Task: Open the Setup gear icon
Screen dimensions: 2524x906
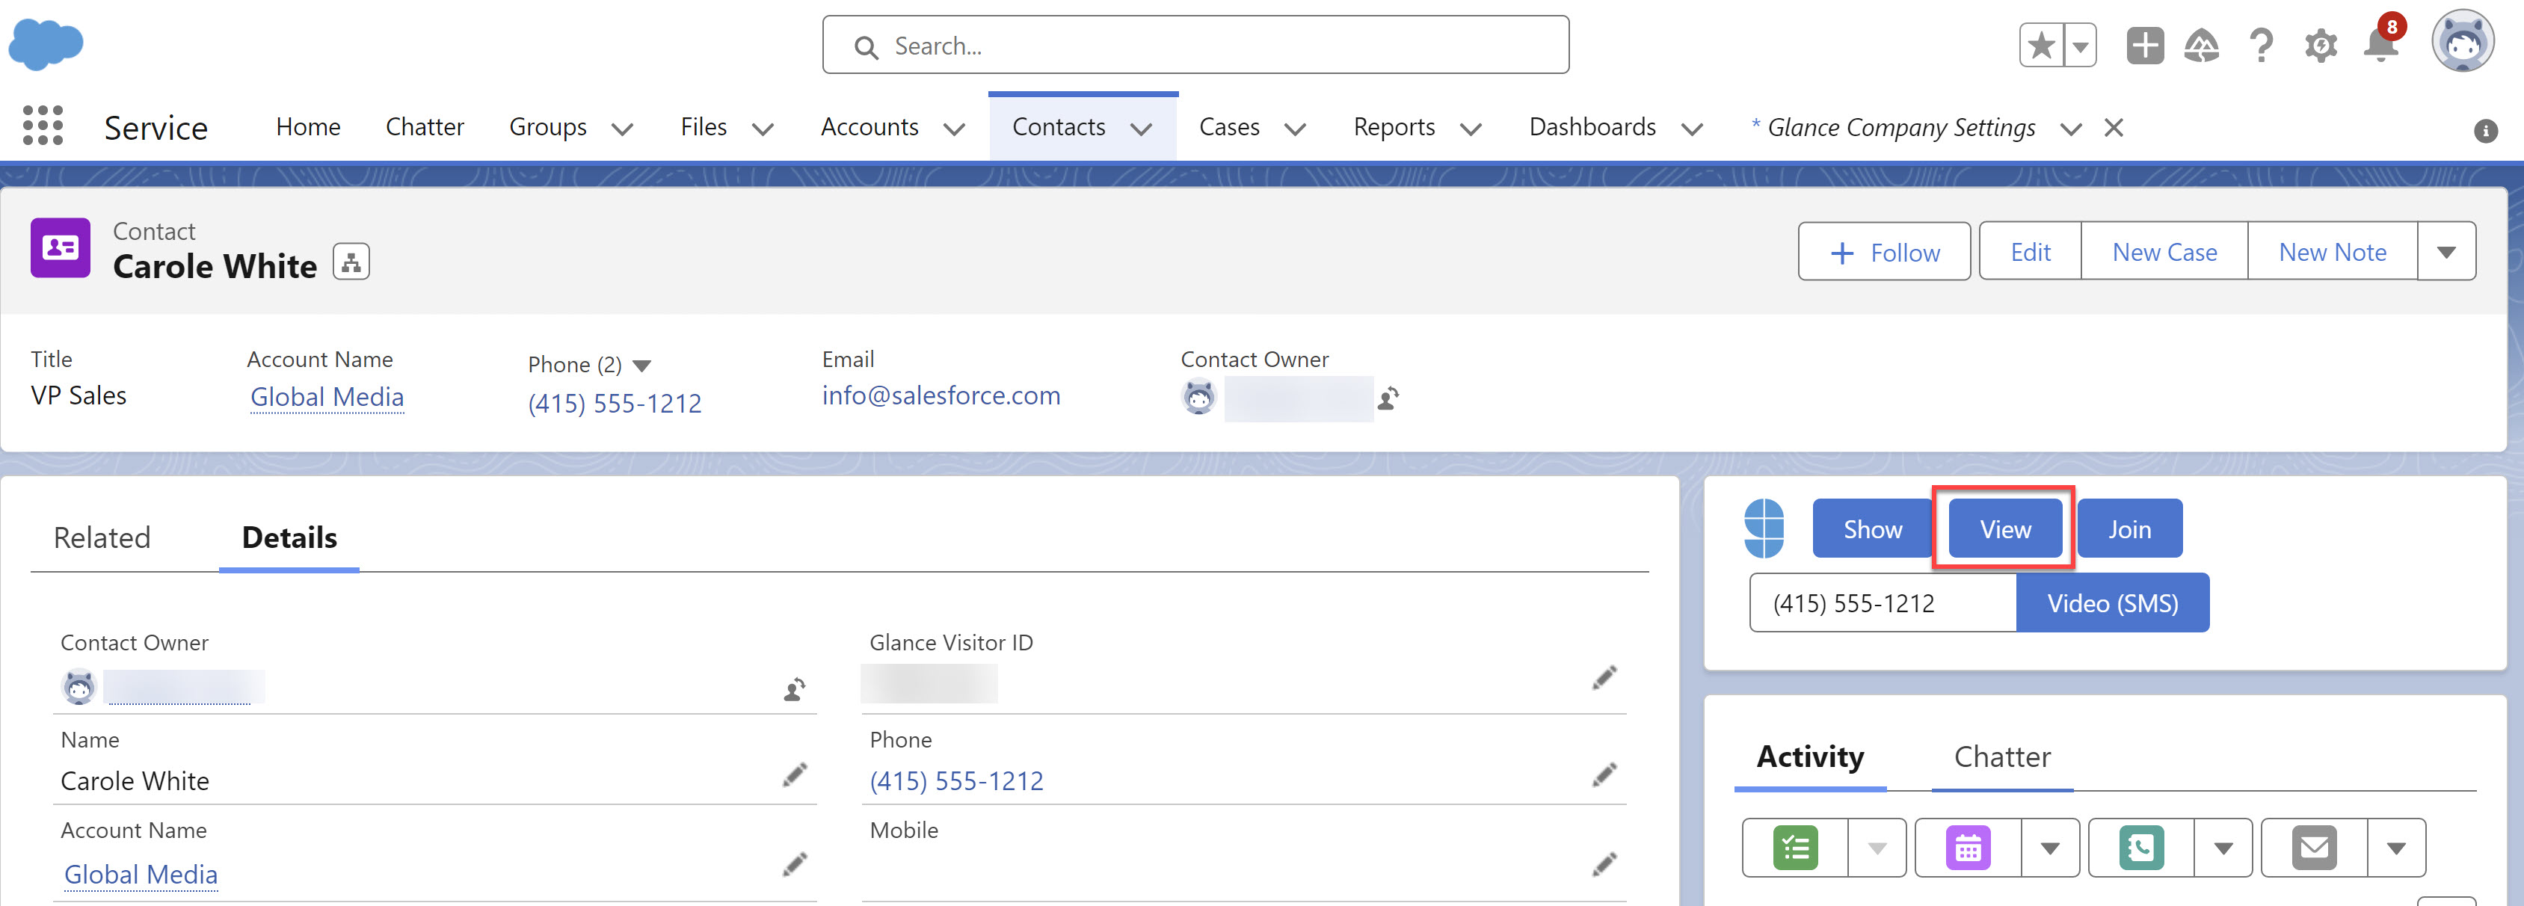Action: point(2320,46)
